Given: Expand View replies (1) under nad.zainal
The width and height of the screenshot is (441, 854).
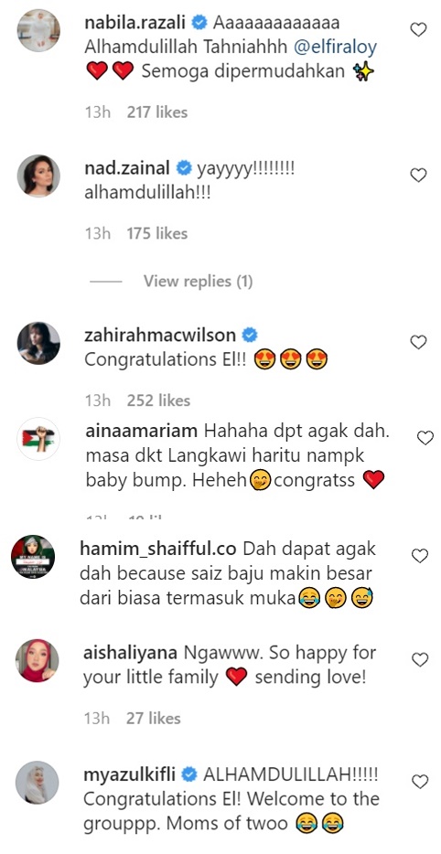Looking at the screenshot, I should click(x=198, y=281).
